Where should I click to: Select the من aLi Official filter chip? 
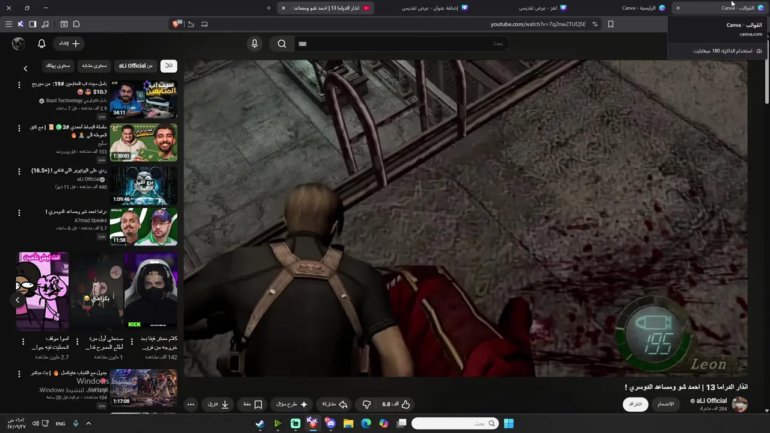click(136, 66)
